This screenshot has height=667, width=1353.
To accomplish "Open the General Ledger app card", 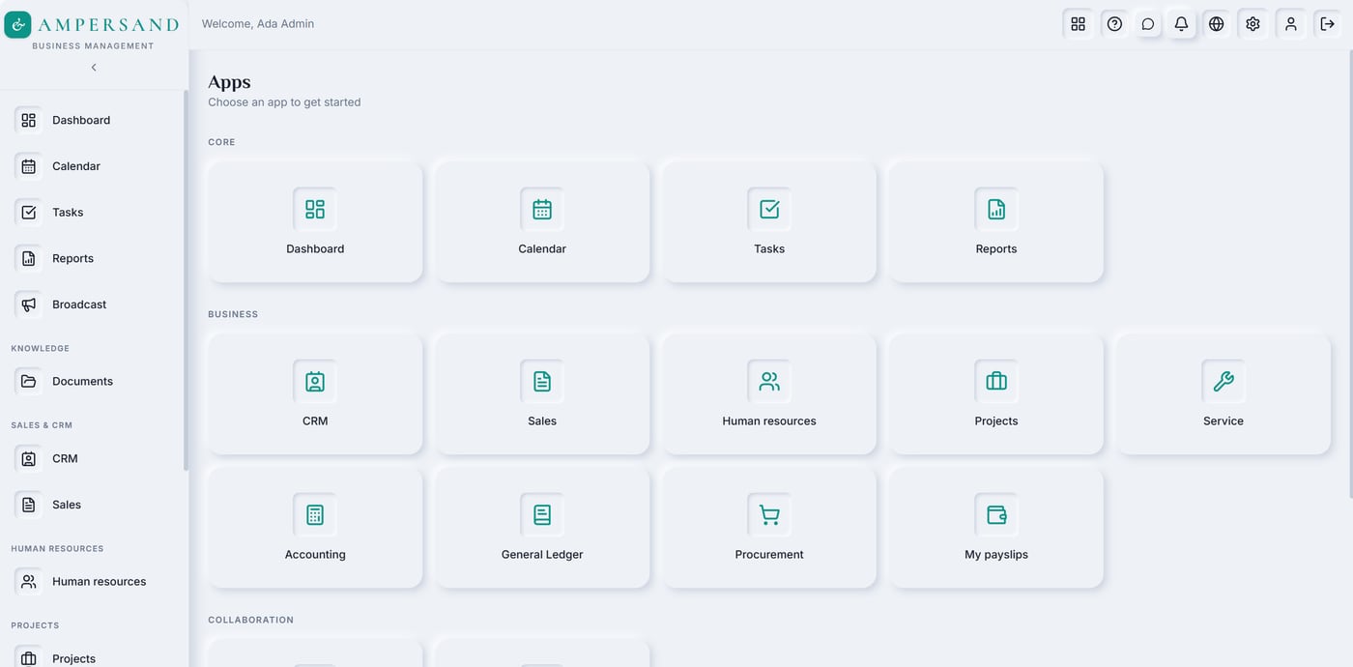I will tap(542, 528).
